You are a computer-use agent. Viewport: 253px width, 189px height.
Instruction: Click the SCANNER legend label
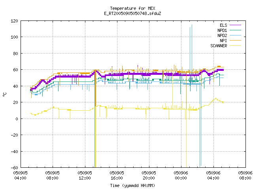coord(219,46)
